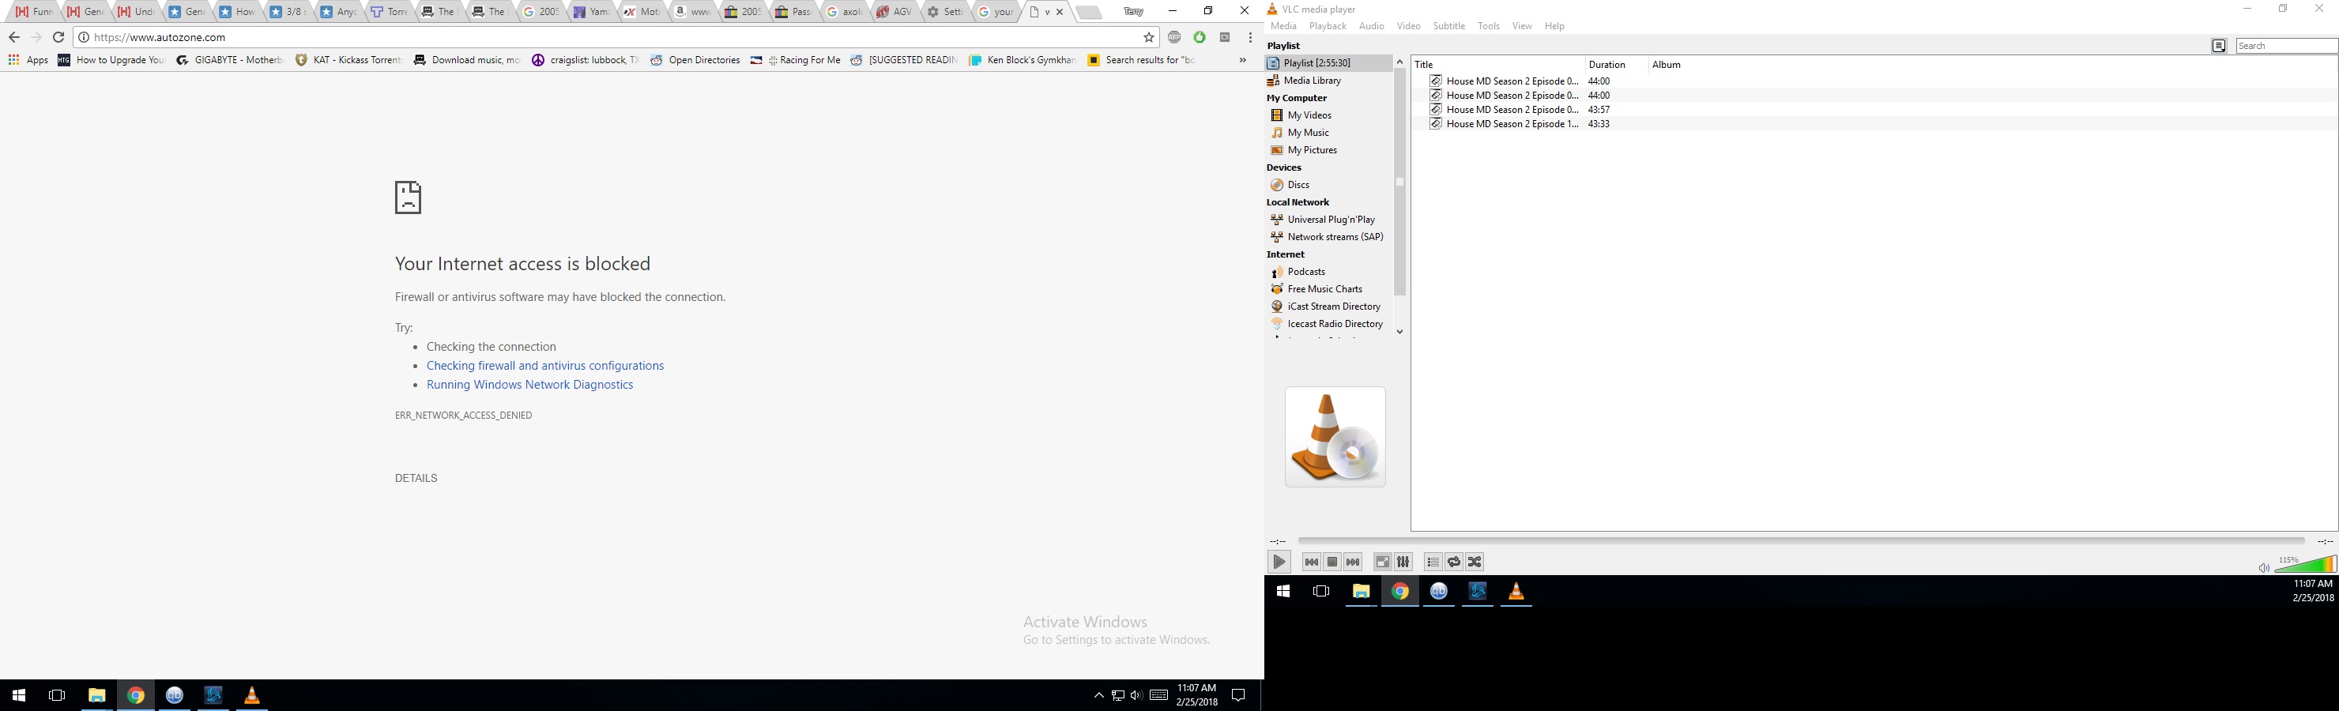Enable random shuffle playback

[1475, 562]
